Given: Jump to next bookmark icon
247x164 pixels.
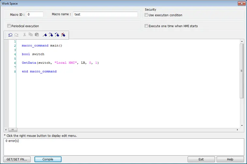Looking at the screenshot, I should (x=51, y=35).
